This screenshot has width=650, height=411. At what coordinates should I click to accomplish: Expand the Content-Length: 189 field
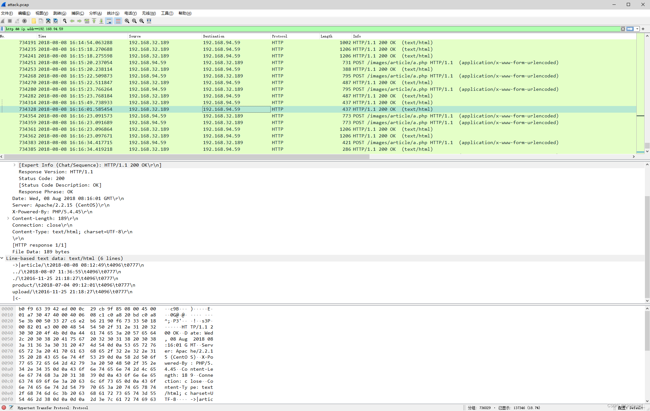8,218
